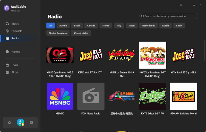Image resolution: width=206 pixels, height=132 pixels.
Task: Open 980 AM La Mera Mera thumbnail
Action: [184, 96]
